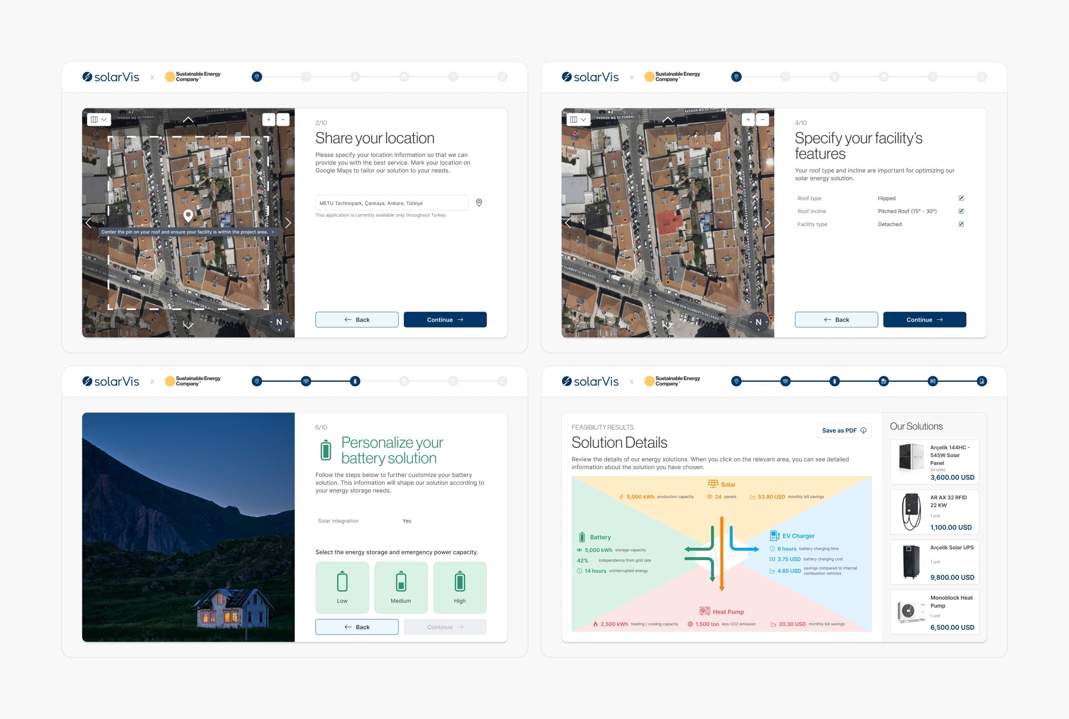Click Back in Share your location panel
Viewport: 1069px width, 719px height.
[357, 320]
